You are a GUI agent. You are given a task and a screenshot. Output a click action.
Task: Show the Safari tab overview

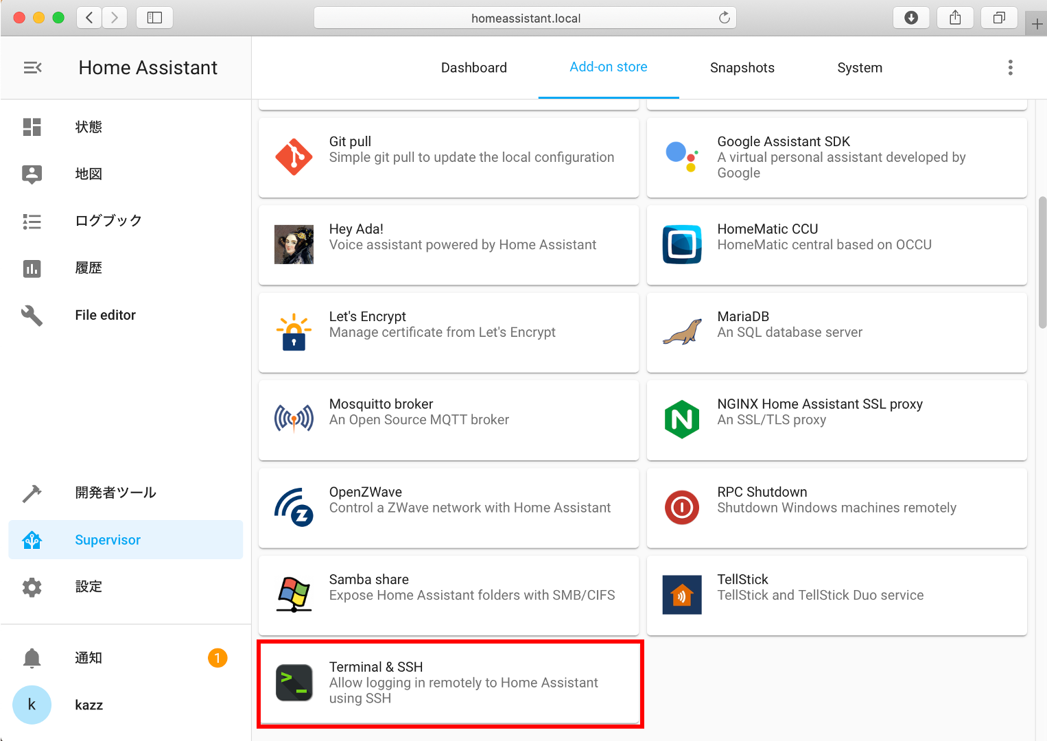999,18
